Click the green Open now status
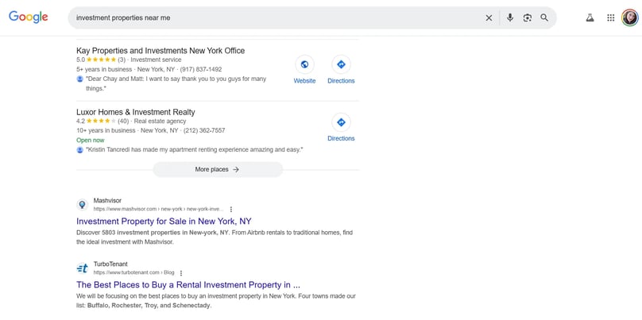 tap(91, 141)
